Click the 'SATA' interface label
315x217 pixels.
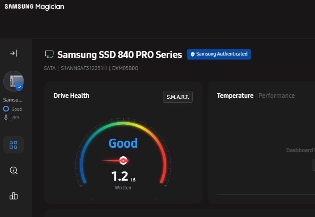point(50,68)
